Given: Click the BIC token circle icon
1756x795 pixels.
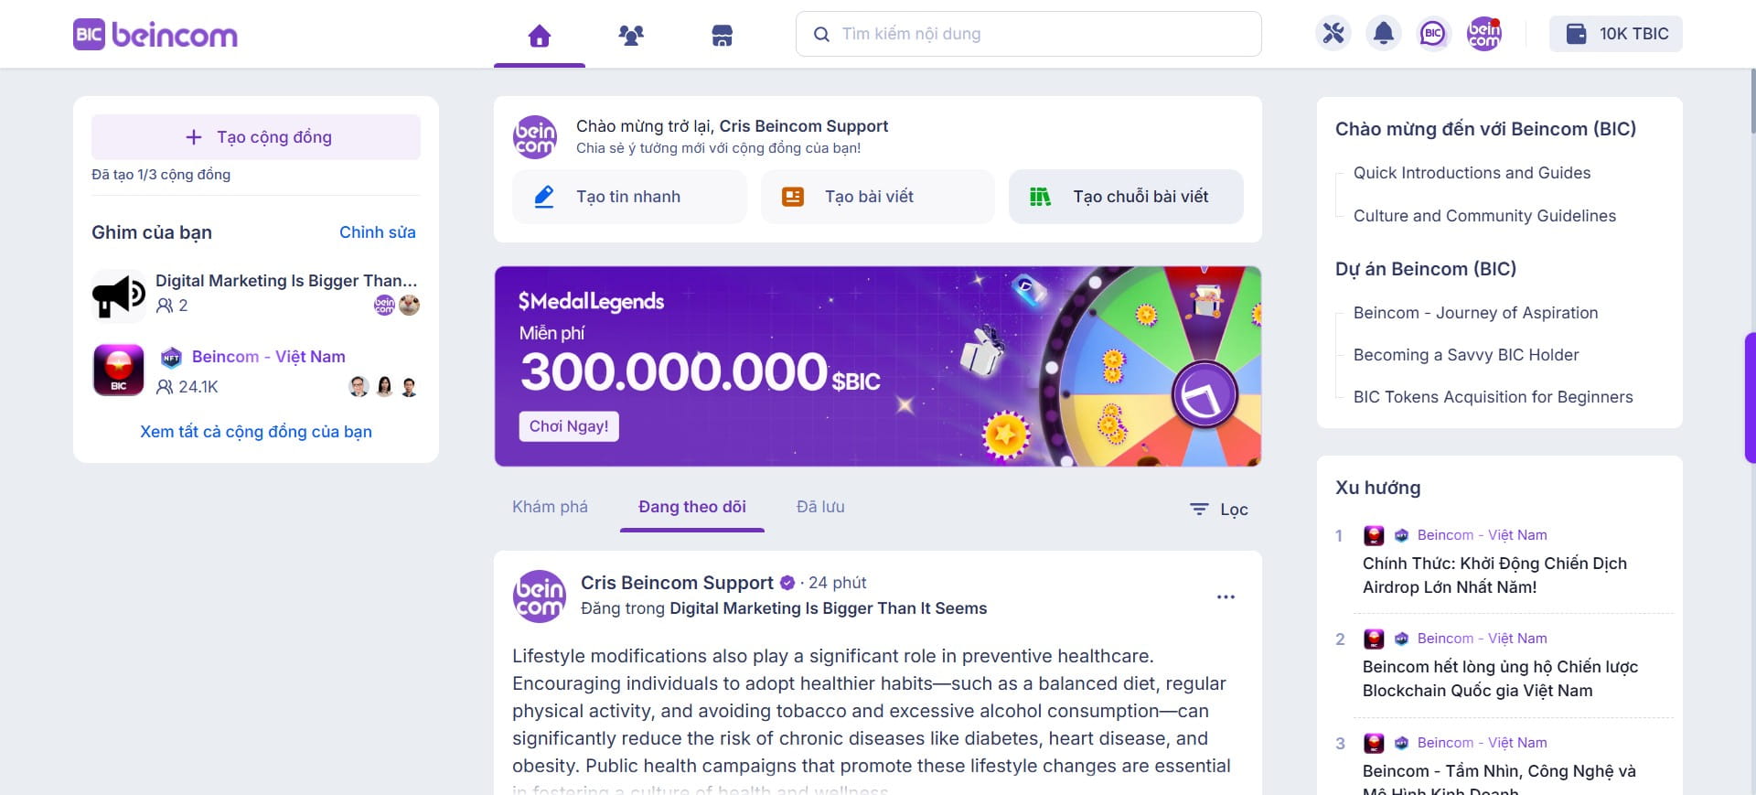Looking at the screenshot, I should pyautogui.click(x=1433, y=34).
